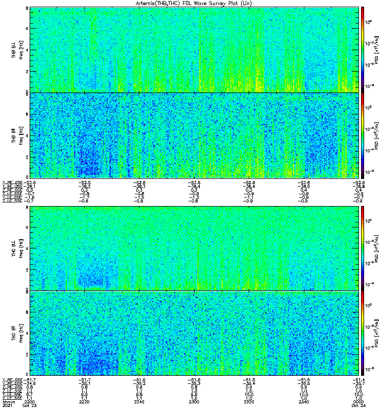Click the -35.7 Y_RE_GSE value under THC
The height and width of the screenshot is (409, 383).
(358, 384)
